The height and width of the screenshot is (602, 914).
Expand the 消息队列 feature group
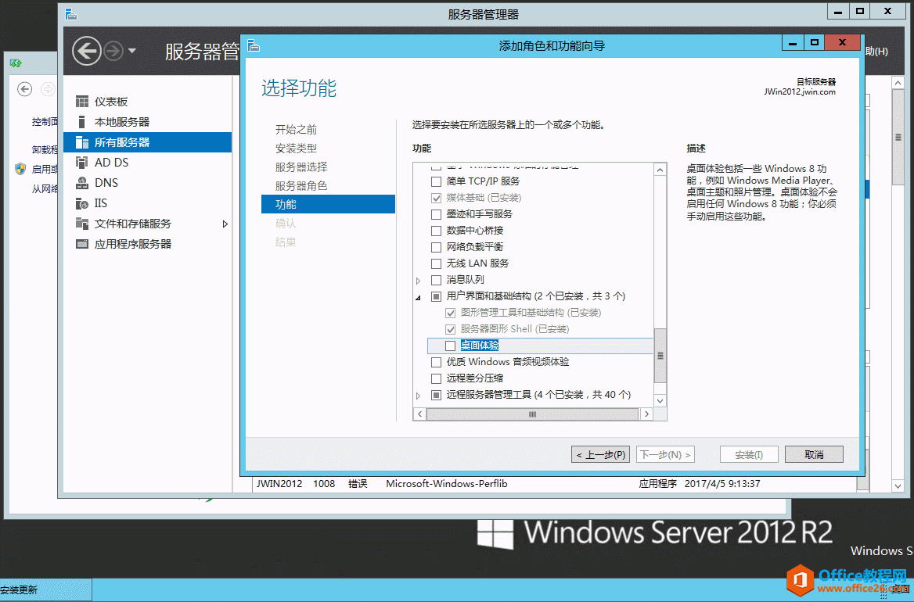tap(418, 280)
